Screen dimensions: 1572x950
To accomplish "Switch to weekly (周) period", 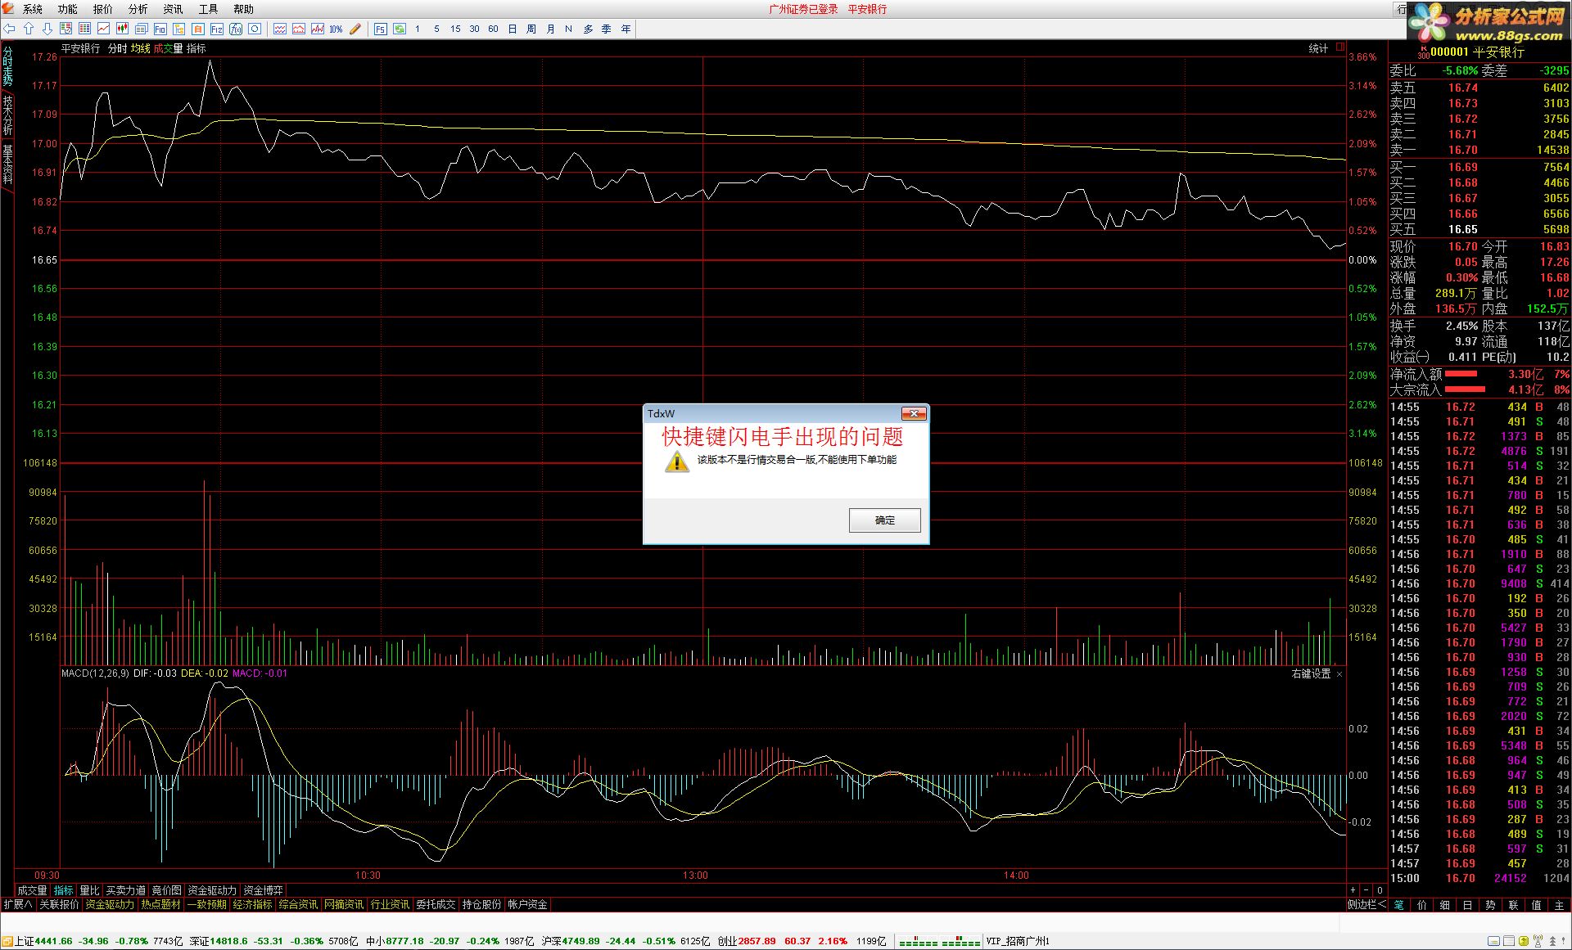I will pyautogui.click(x=531, y=29).
